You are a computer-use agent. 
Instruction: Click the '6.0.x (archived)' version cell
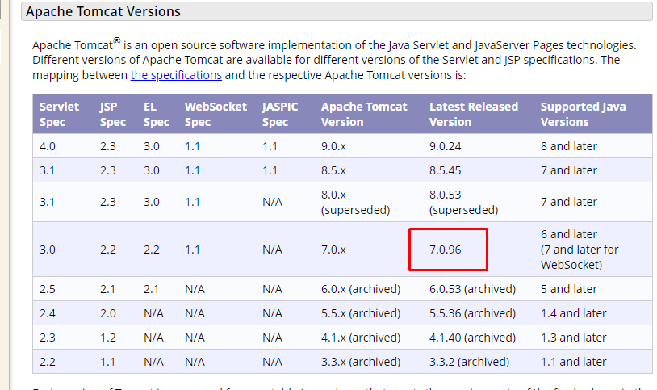tap(361, 289)
